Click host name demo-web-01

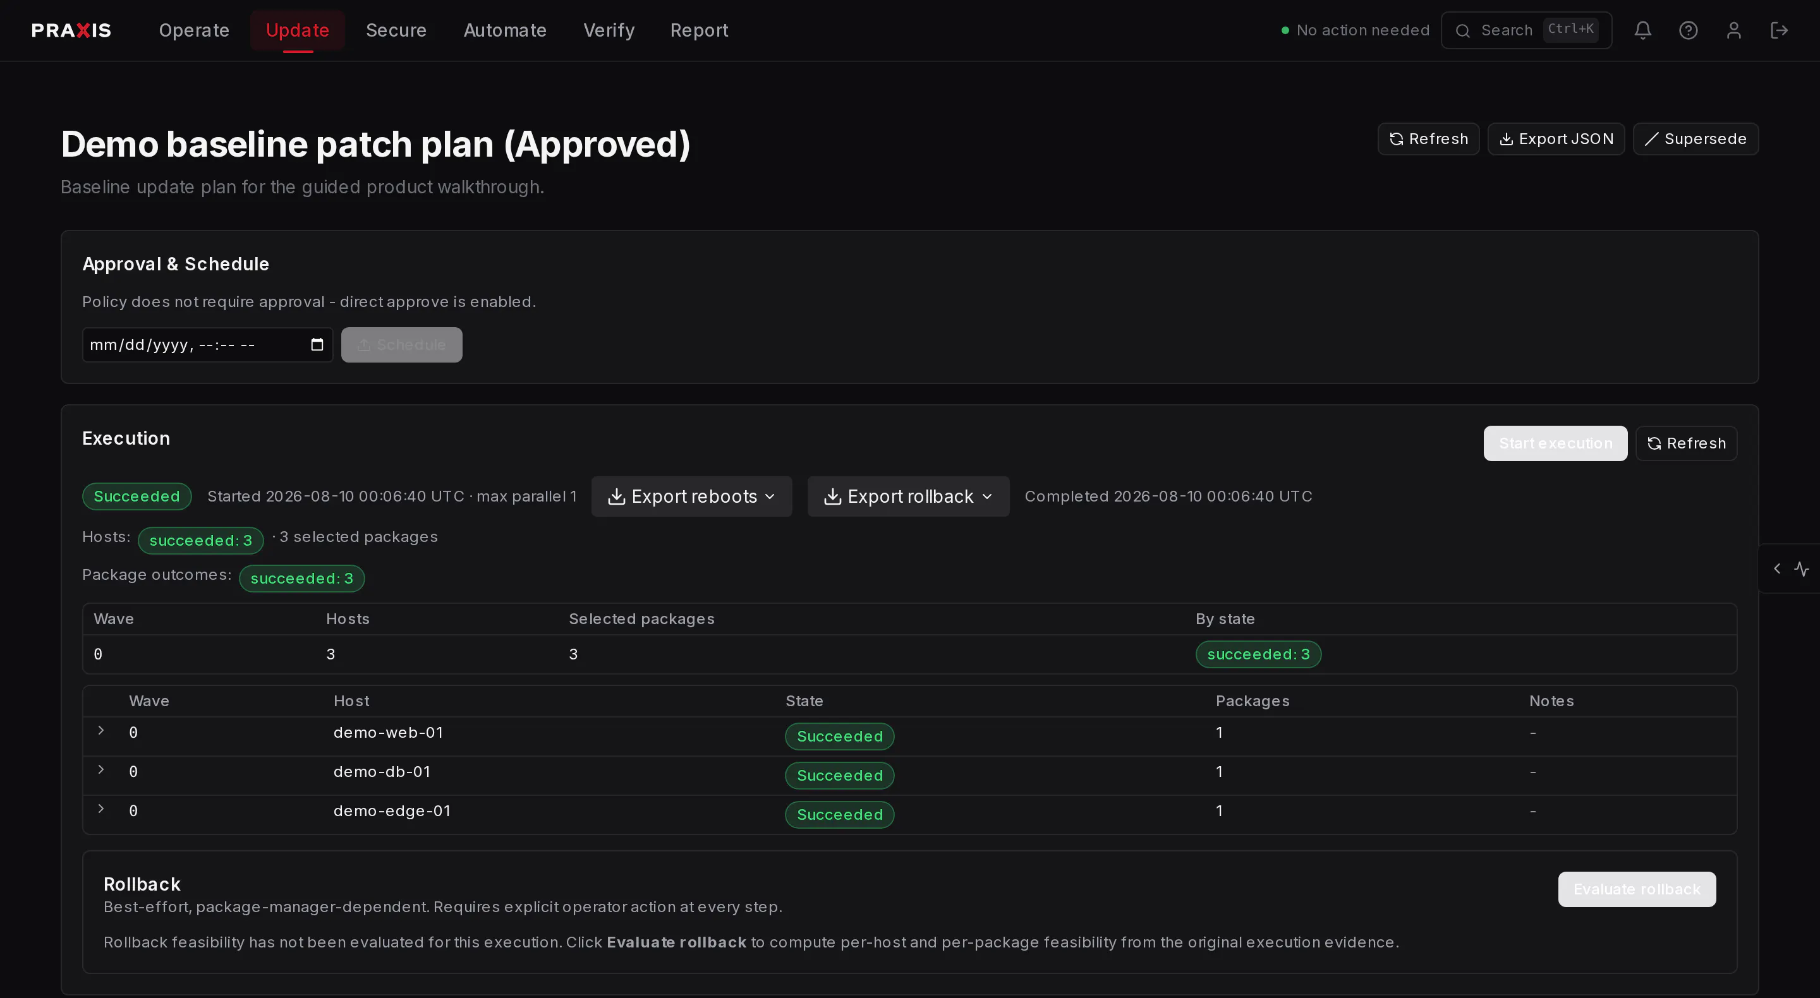(x=388, y=733)
